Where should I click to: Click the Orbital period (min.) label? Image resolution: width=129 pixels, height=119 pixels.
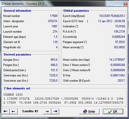[x=15, y=70]
